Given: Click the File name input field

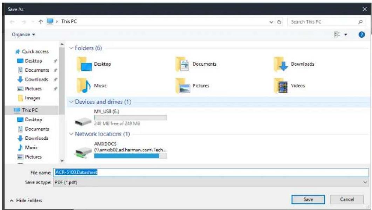Looking at the screenshot, I should (211, 172).
